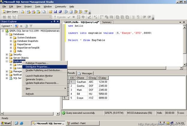Open the Tools menu
Screen dimensions: 187x126
tap(37, 7)
